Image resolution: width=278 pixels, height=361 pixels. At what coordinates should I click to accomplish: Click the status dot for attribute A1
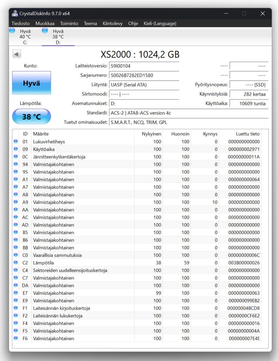[x=16, y=179]
